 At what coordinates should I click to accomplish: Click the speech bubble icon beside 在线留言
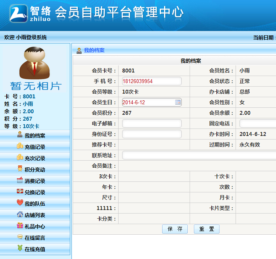[20, 237]
